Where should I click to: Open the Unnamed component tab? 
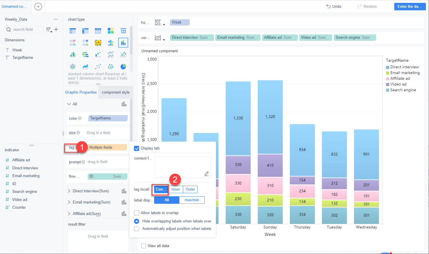coord(14,6)
